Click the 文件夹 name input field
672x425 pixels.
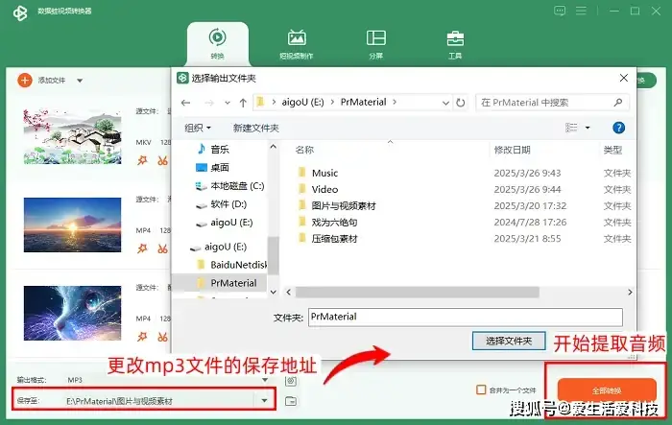coord(465,316)
